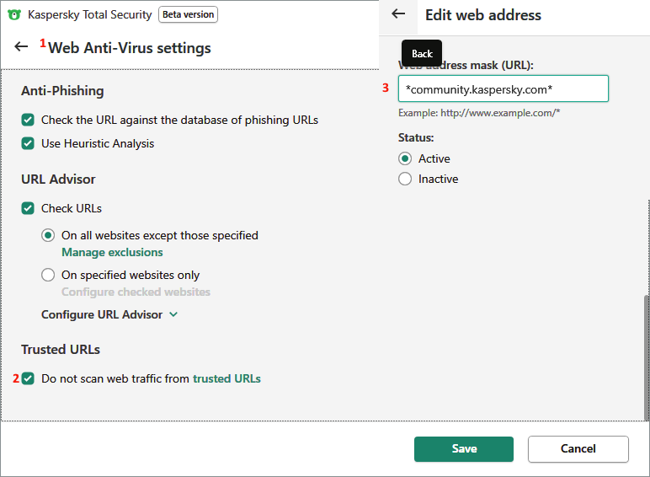Toggle 'Do not scan web traffic' checkbox
Screen dimensions: 650x477
point(29,378)
